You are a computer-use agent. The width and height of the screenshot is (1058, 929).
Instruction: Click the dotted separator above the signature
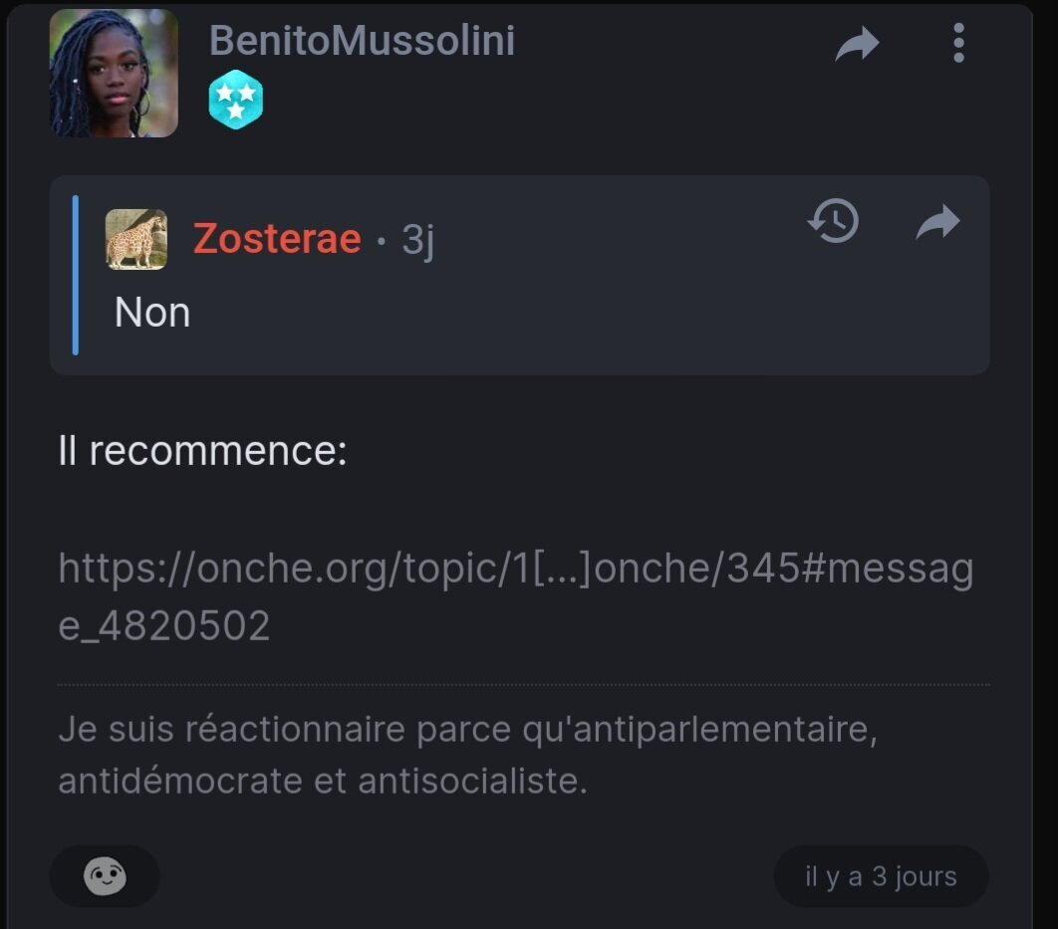pos(524,684)
